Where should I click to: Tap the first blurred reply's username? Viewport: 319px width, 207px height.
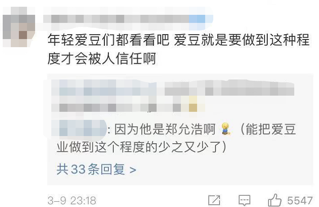104,88
